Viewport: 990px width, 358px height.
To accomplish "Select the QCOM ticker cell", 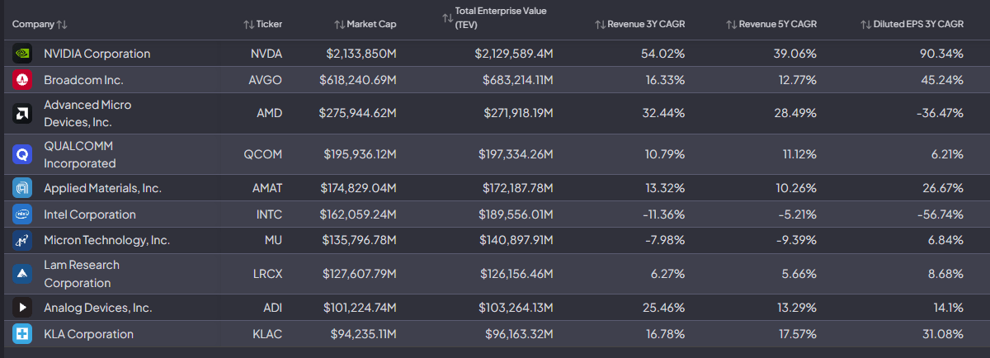I will coord(263,154).
